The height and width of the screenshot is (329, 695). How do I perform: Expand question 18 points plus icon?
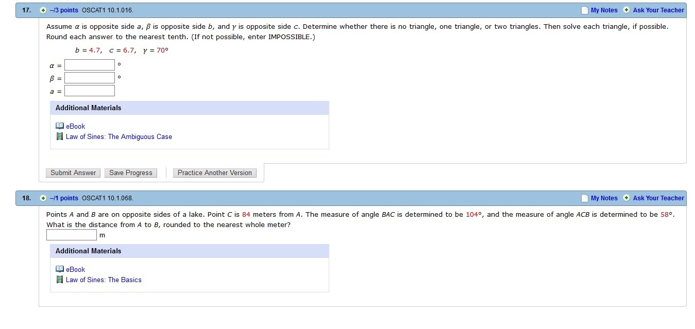(x=43, y=198)
